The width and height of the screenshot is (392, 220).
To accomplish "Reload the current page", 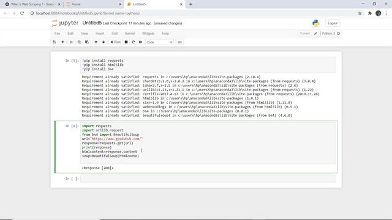I will click(22, 13).
